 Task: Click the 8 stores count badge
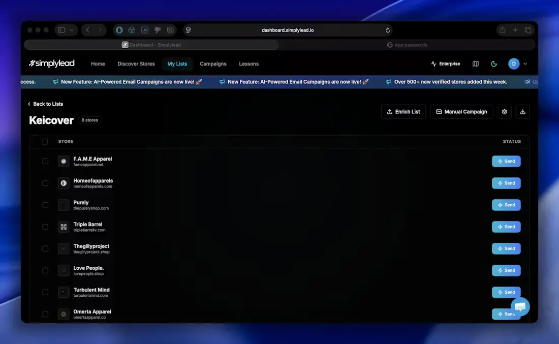point(89,120)
